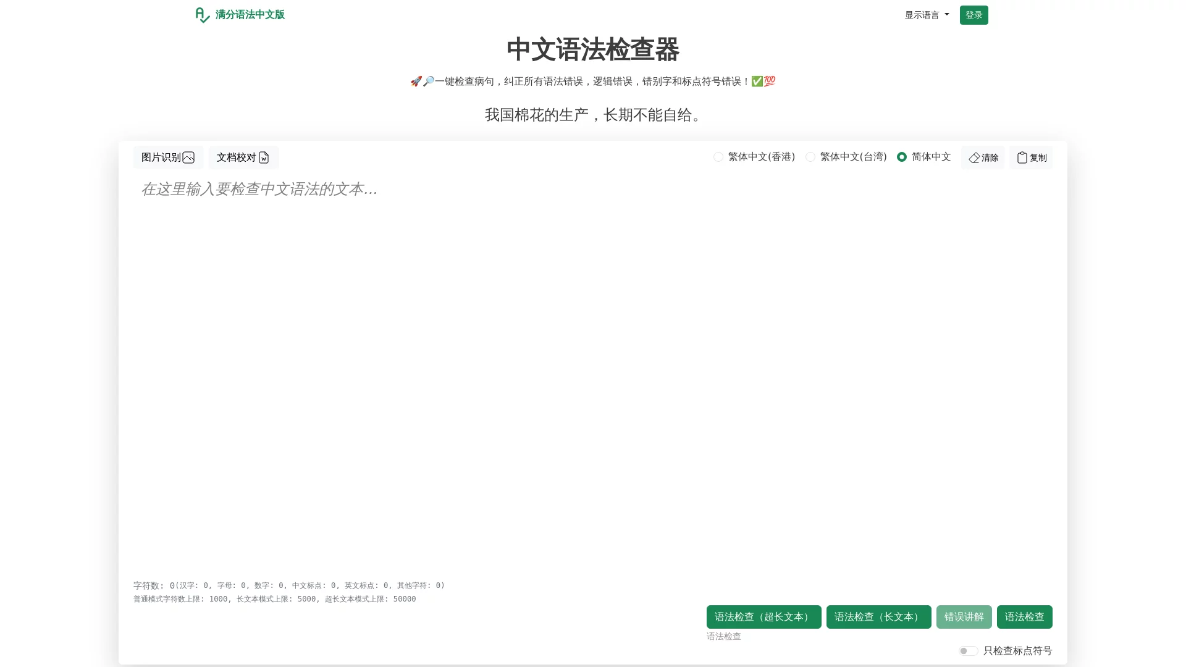1186x667 pixels.
Task: Click the 文档校对 Word document icon
Action: pos(264,157)
